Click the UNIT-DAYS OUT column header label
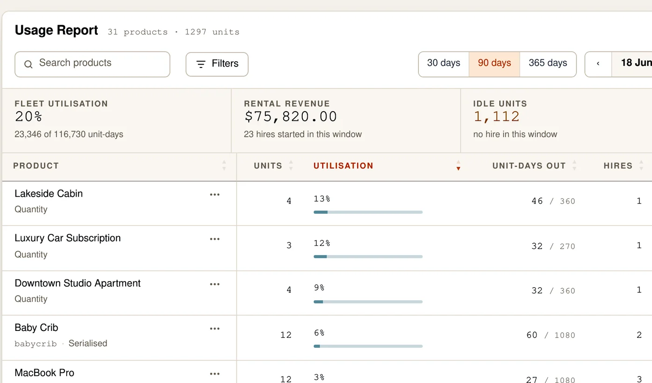The width and height of the screenshot is (652, 383). (x=529, y=166)
